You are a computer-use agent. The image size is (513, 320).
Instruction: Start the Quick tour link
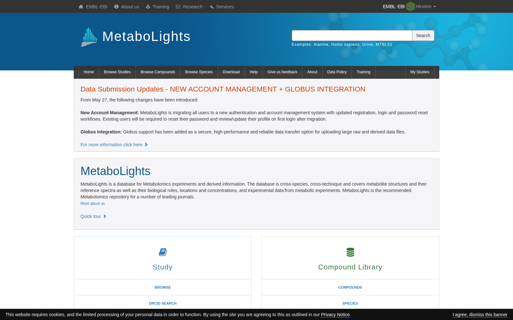pyautogui.click(x=91, y=216)
